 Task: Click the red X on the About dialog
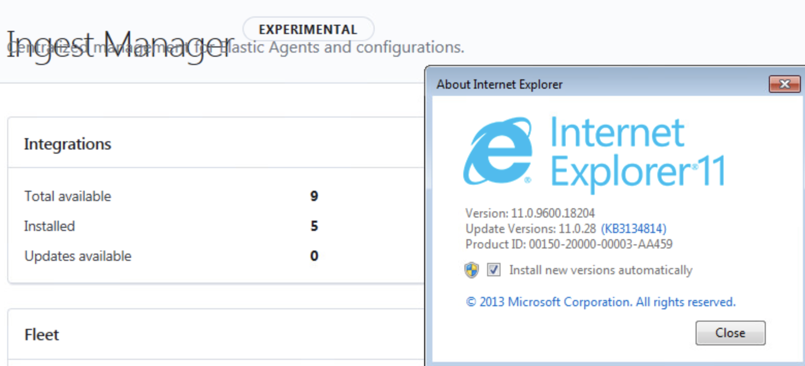click(785, 85)
